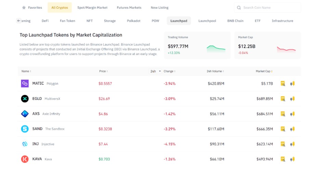Open the AXS detail chart icon
The width and height of the screenshot is (319, 173).
pos(283,114)
